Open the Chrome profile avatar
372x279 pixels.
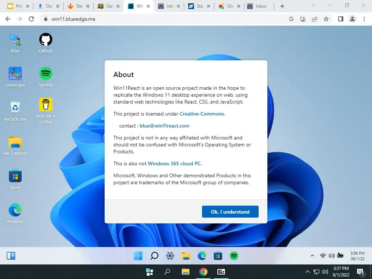tap(352, 19)
